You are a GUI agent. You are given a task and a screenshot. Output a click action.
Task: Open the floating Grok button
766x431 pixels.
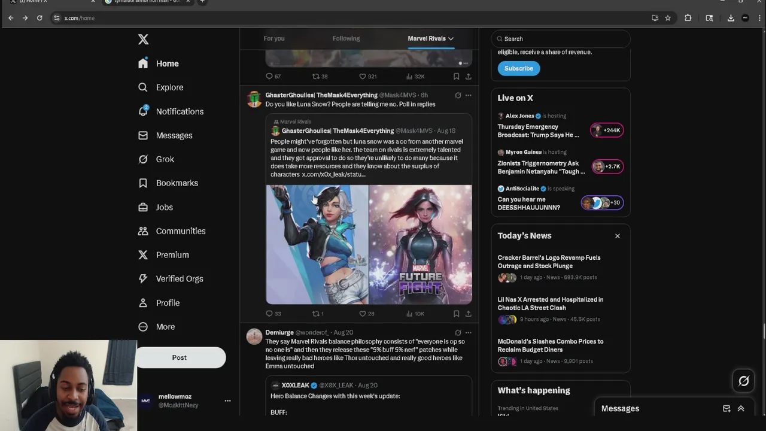pos(744,381)
